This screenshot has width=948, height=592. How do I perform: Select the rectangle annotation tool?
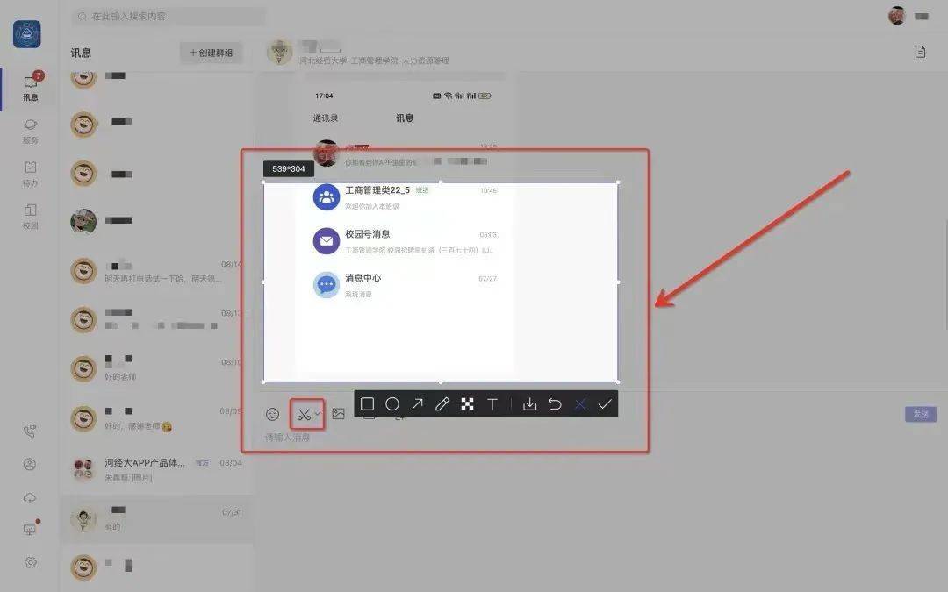367,404
